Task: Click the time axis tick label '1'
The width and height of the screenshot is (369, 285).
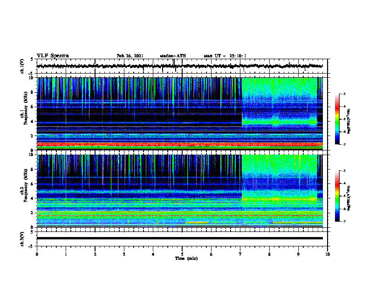Action: pyautogui.click(x=66, y=254)
